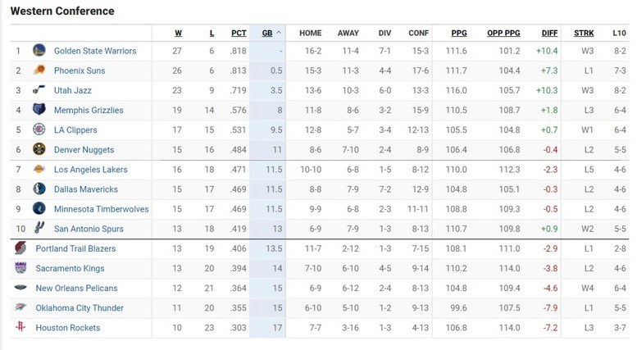Image resolution: width=637 pixels, height=350 pixels.
Task: Toggle GB column sort arrow
Action: tap(279, 34)
